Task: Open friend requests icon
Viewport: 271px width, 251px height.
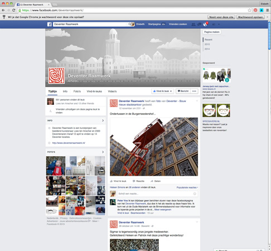Action: click(x=193, y=25)
